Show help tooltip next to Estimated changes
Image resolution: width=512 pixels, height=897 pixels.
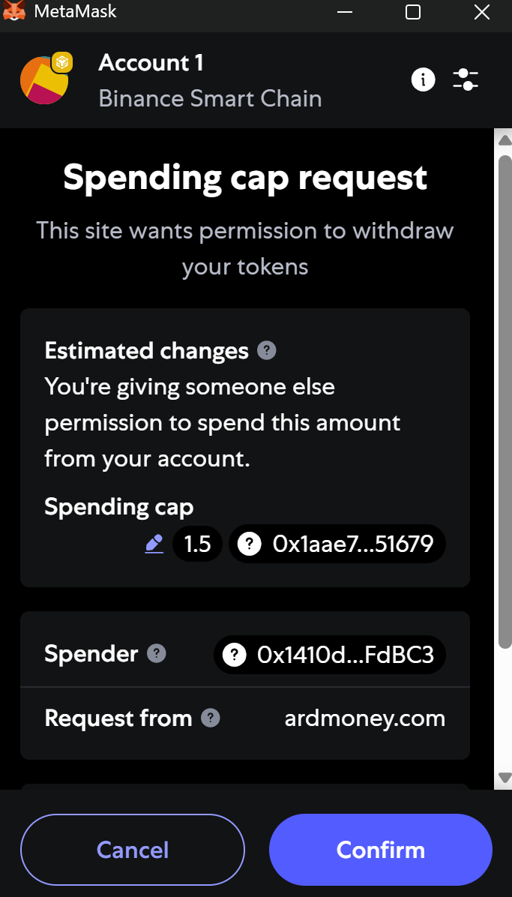[266, 350]
